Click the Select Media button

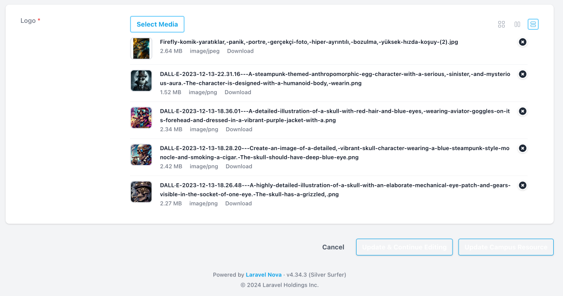click(157, 24)
